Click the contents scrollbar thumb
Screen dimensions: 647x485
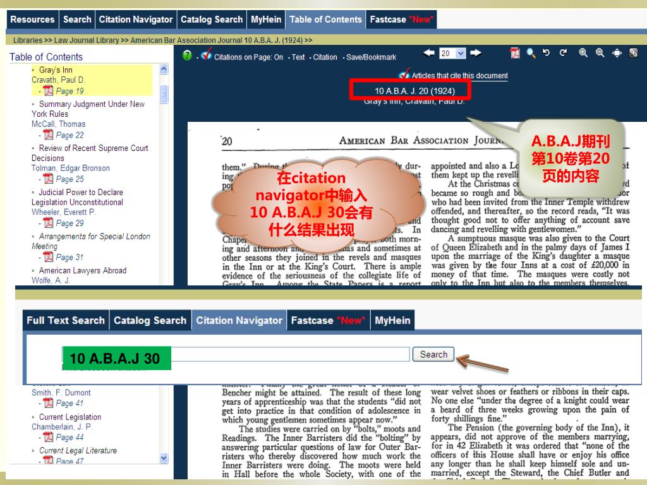[x=164, y=94]
